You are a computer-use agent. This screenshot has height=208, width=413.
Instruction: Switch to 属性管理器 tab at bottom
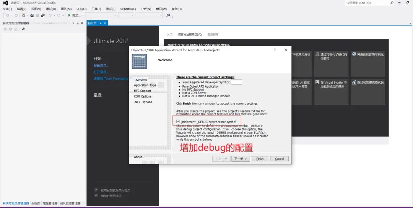[50, 203]
